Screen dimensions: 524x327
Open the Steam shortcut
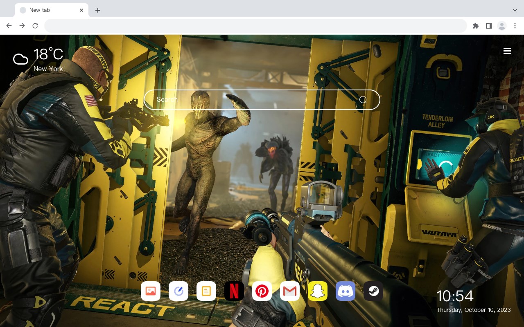click(373, 291)
